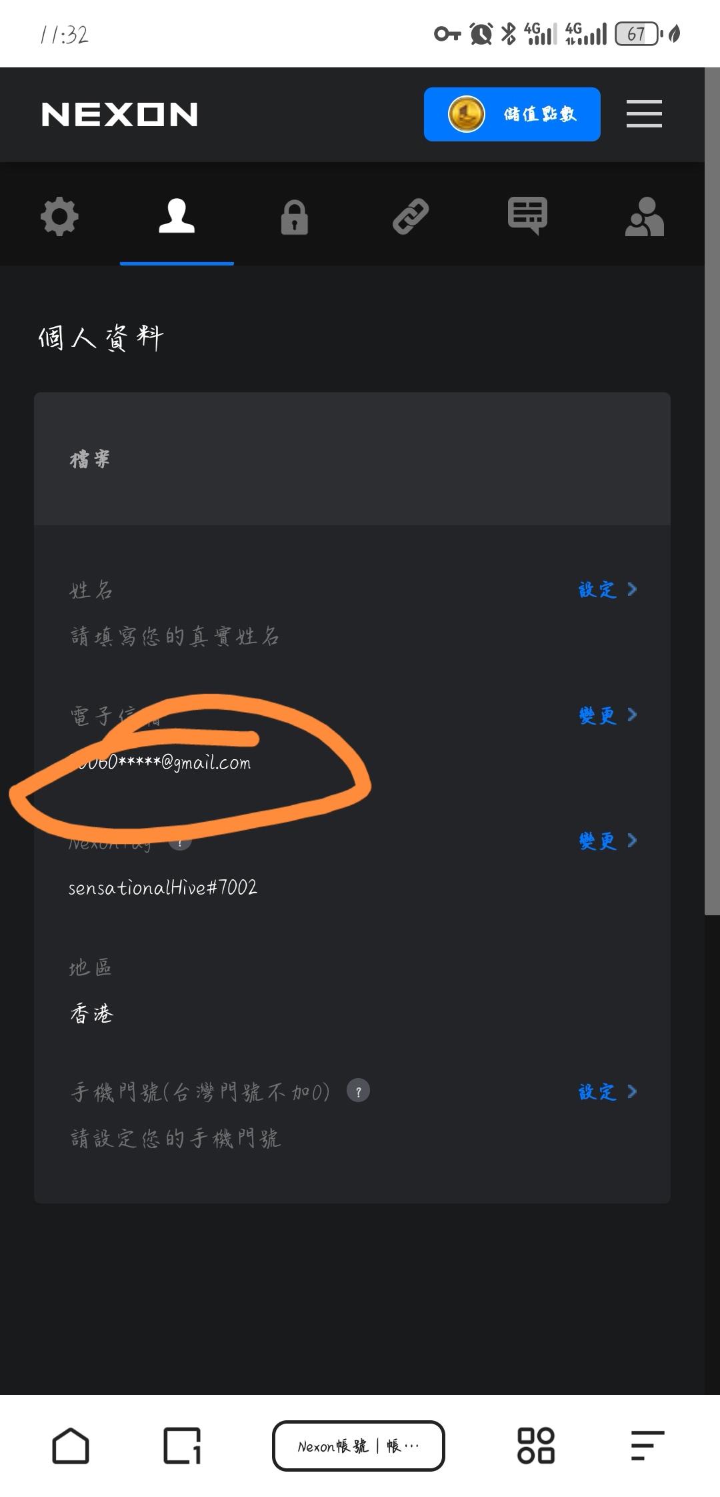The image size is (720, 1497).
Task: Open the hamburger menu
Action: point(644,113)
